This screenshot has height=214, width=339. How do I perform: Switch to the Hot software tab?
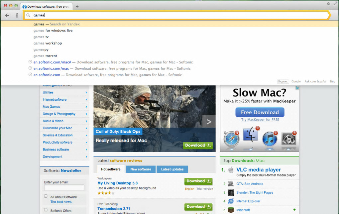[x=111, y=169]
